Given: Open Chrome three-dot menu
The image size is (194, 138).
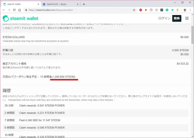Looking at the screenshot, I should [190, 10].
